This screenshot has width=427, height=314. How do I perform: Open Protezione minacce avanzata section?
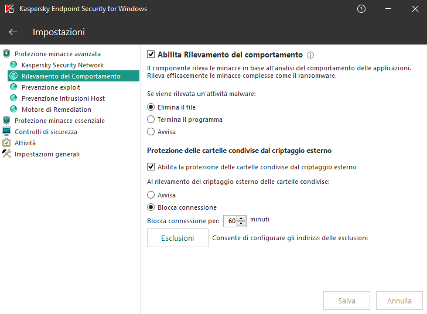tap(57, 54)
